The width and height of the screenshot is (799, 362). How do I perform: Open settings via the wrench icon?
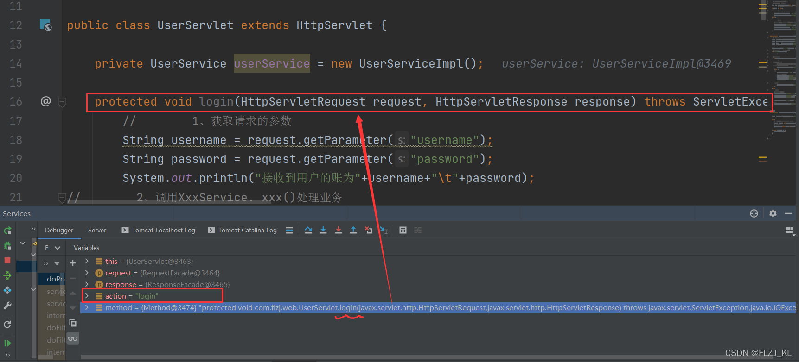[7, 306]
